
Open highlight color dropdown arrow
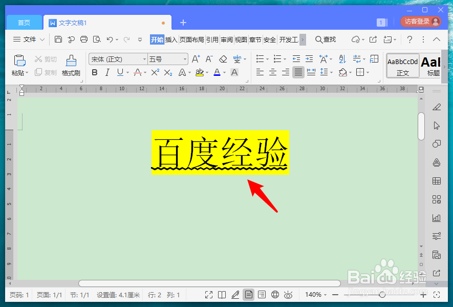pos(207,73)
